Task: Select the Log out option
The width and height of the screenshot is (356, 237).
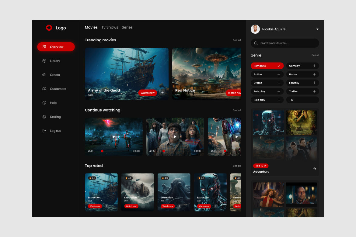Action: point(51,131)
